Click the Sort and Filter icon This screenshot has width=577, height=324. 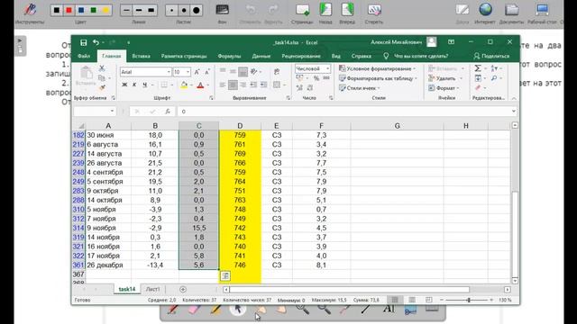click(494, 68)
